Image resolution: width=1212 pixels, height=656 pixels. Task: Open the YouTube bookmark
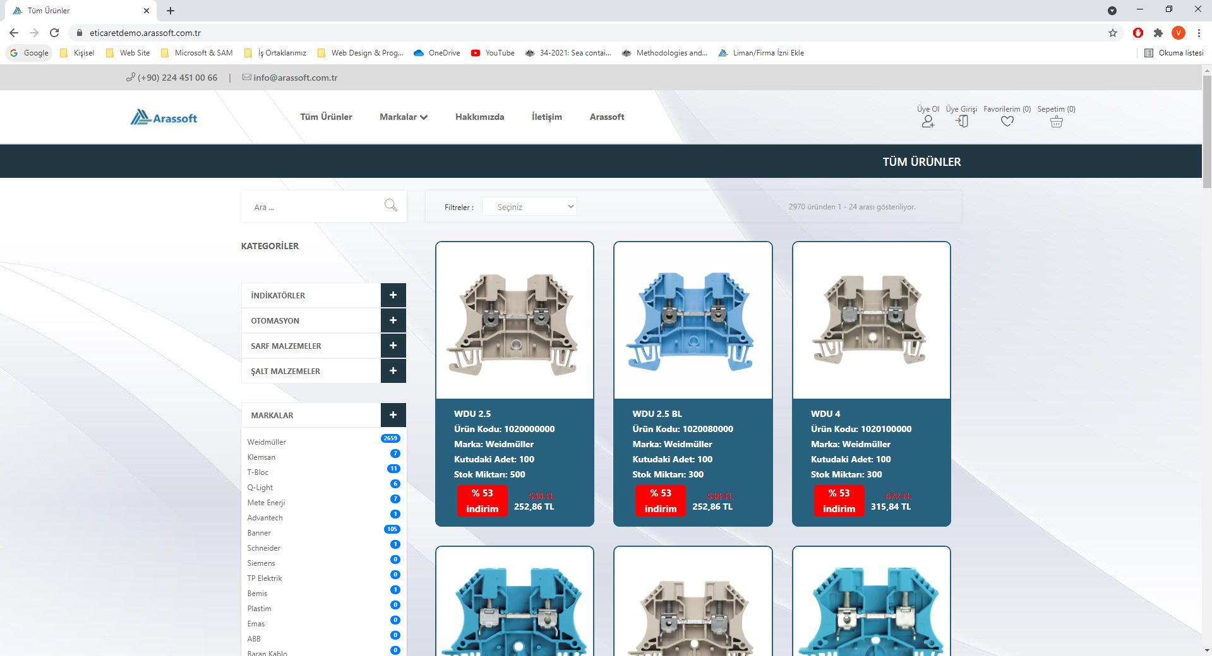pyautogui.click(x=493, y=53)
